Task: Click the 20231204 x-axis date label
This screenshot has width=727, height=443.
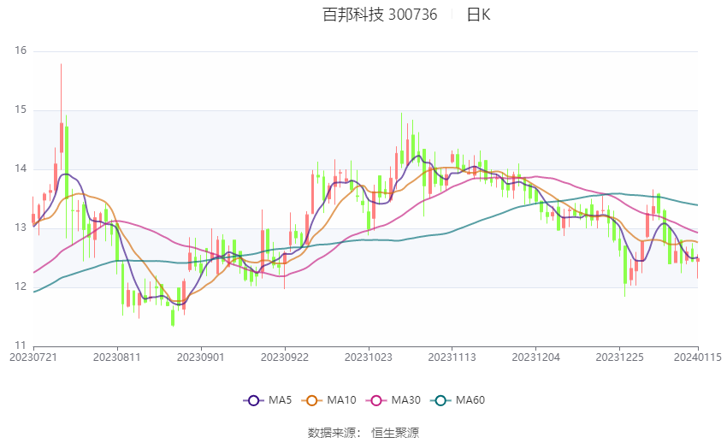Action: click(x=536, y=357)
